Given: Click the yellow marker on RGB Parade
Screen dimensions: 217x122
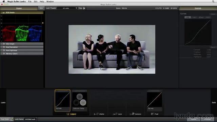Looking at the screenshot, I should point(43,23).
